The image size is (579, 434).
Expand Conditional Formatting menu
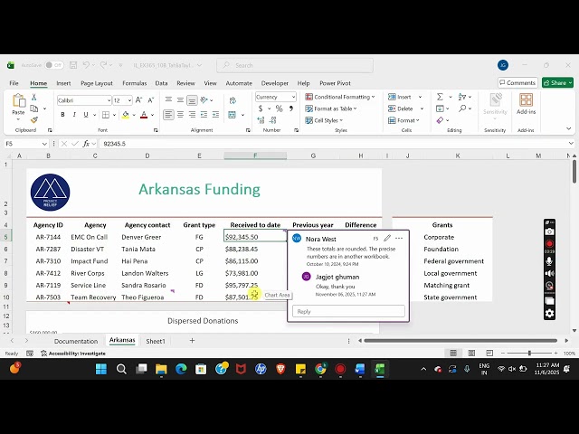340,97
